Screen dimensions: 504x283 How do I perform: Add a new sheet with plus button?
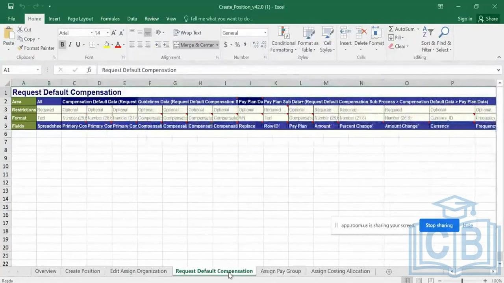[389, 272]
